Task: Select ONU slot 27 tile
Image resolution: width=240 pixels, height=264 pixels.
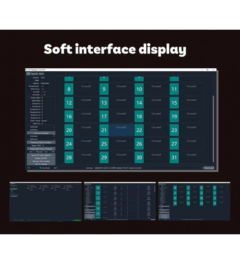Action: pos(174,144)
